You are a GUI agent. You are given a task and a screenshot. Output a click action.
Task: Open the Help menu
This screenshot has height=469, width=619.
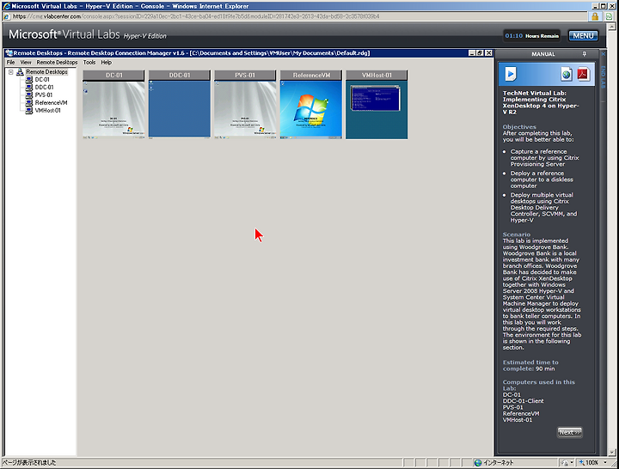pyautogui.click(x=107, y=63)
